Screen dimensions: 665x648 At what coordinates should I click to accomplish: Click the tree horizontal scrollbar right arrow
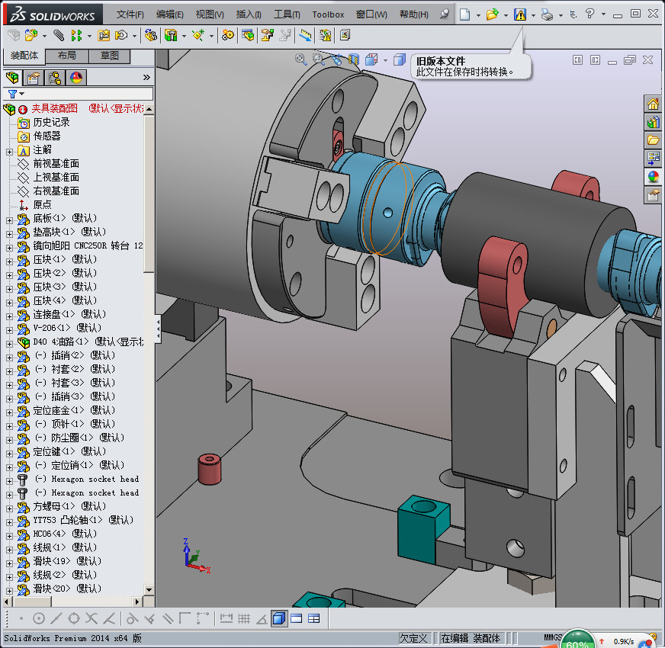pyautogui.click(x=137, y=601)
